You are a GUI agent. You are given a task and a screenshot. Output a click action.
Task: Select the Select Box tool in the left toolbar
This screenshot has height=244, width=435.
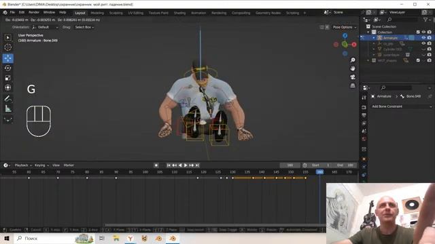[7, 38]
